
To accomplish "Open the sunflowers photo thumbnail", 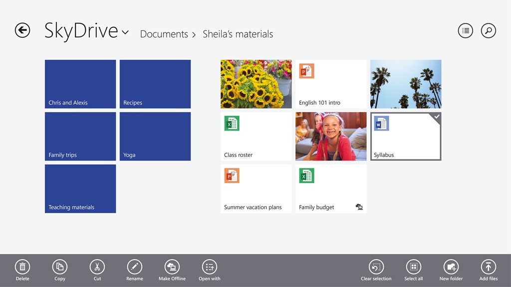I will pos(256,84).
